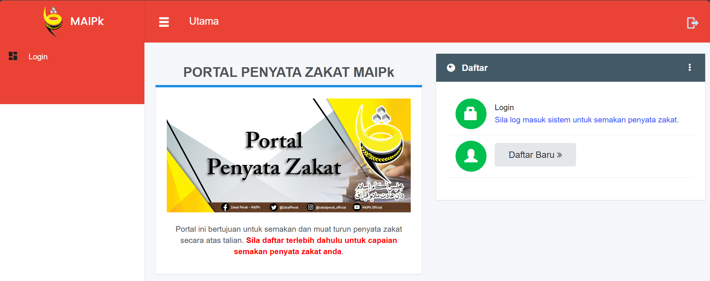
Task: Toggle the hamburger sidebar menu
Action: [x=164, y=22]
